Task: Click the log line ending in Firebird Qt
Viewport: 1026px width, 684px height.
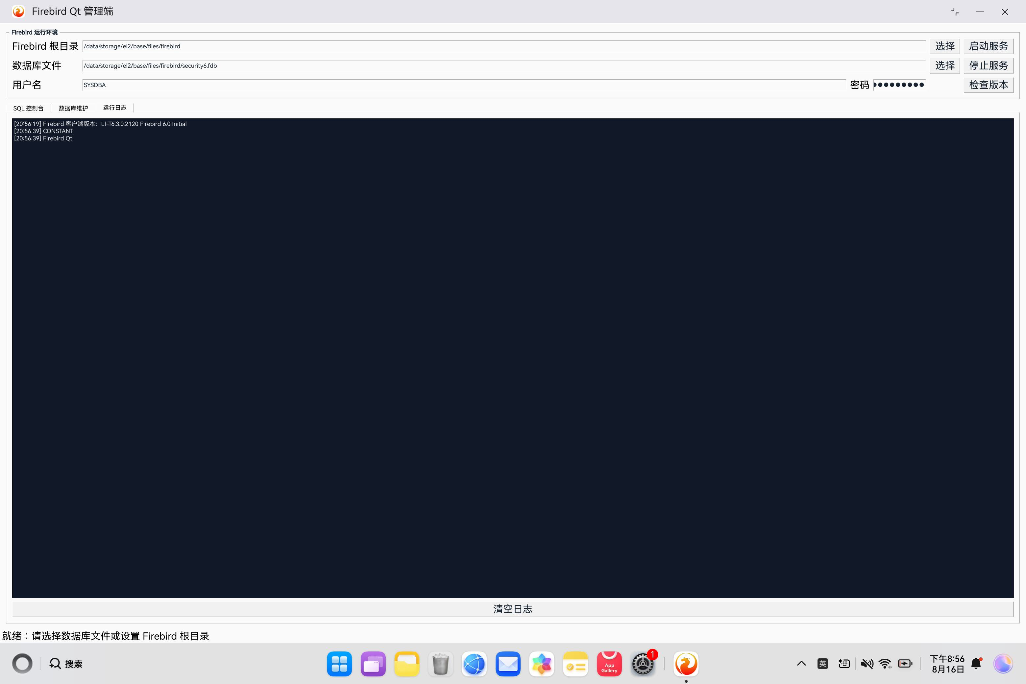Action: 43,138
